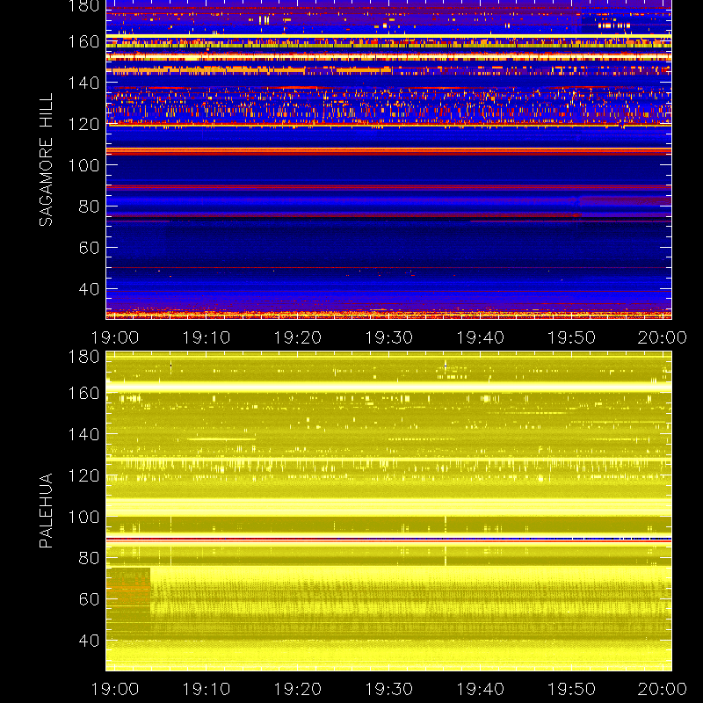Click the 160 tick label on Palehua axis
The width and height of the screenshot is (703, 703).
point(83,393)
